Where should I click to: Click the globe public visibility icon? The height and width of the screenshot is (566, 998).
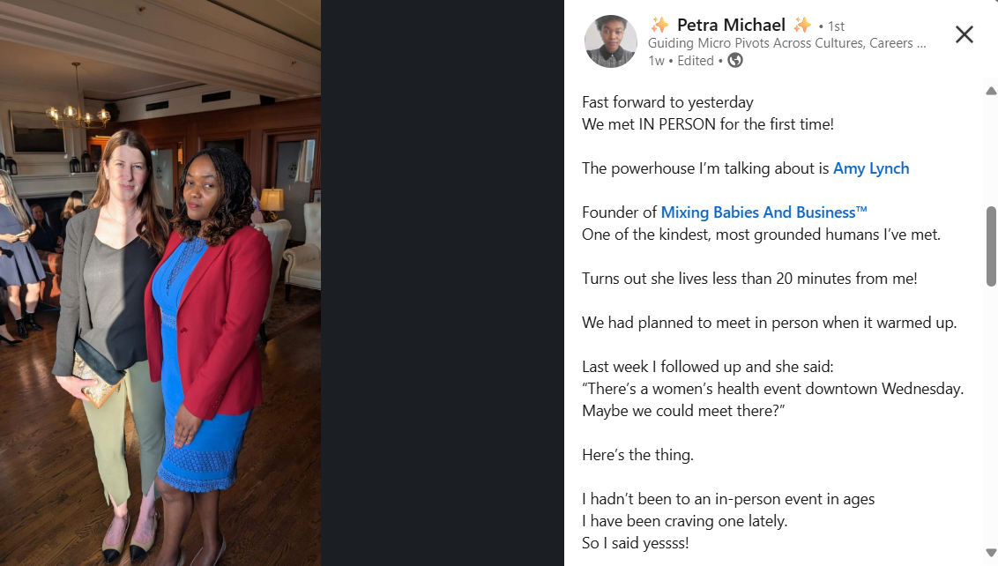734,61
